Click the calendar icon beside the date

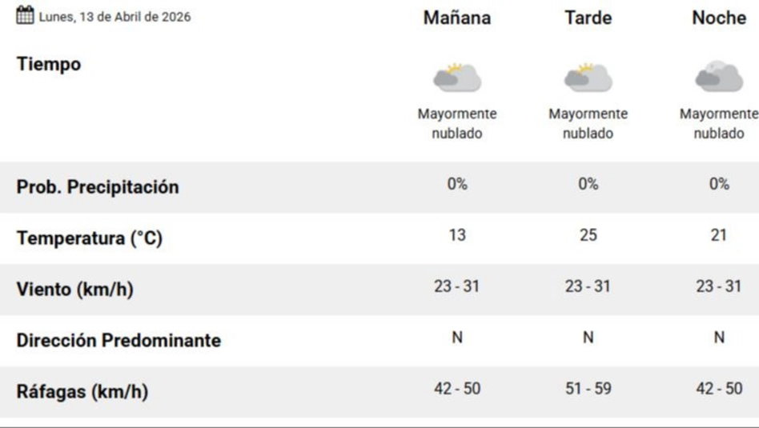(25, 15)
